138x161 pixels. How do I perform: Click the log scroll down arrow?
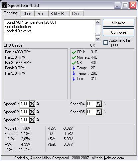pos(98,38)
